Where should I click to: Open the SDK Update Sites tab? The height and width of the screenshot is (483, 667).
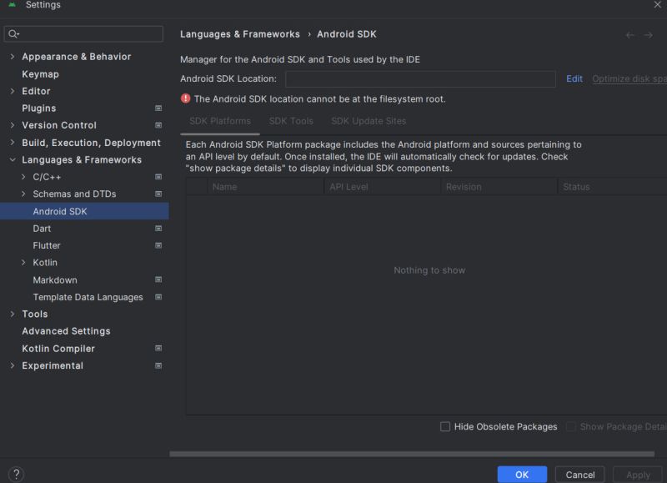368,121
